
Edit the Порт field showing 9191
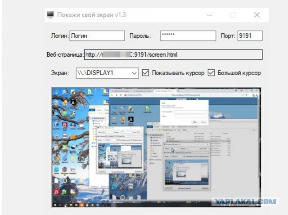pos(250,36)
